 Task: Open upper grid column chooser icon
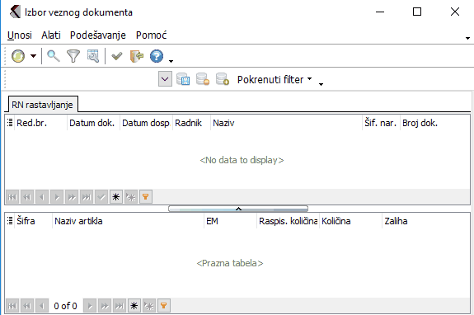coord(10,122)
